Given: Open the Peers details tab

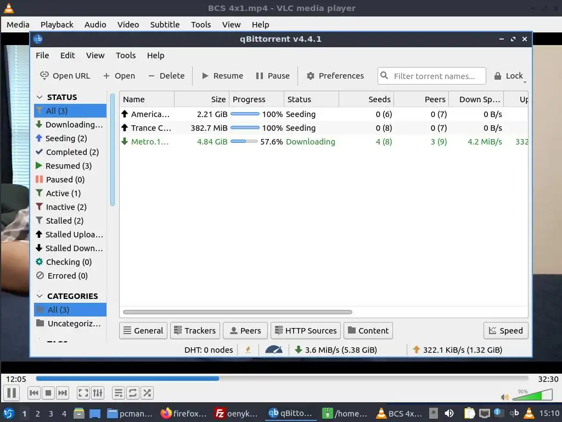Looking at the screenshot, I should 245,330.
